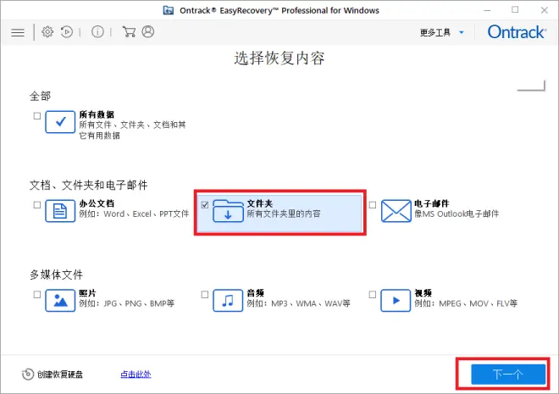Screen dimensions: 559x394
Task: Click the 音频 title text
Action: 256,293
